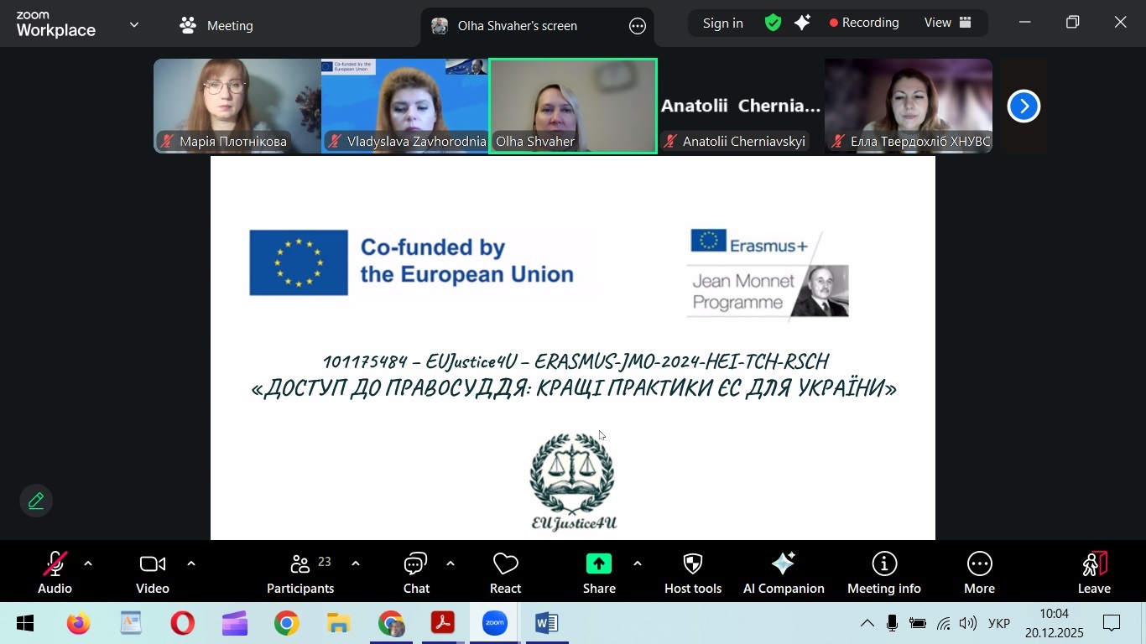Show next participants with blue arrow
Image resolution: width=1146 pixels, height=644 pixels.
point(1024,106)
